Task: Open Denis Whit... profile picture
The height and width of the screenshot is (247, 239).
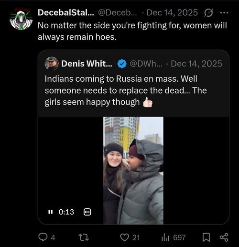Action: pyautogui.click(x=52, y=64)
